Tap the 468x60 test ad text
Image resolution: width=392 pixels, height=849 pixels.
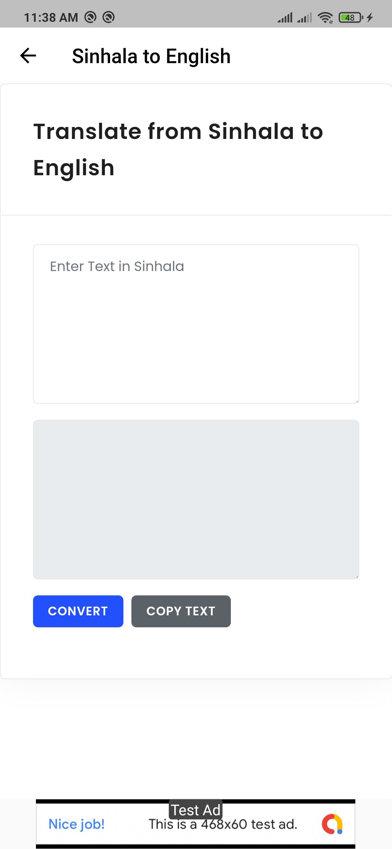tap(223, 824)
